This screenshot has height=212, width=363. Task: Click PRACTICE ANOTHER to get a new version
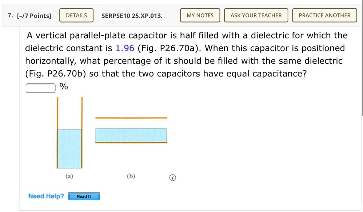324,15
